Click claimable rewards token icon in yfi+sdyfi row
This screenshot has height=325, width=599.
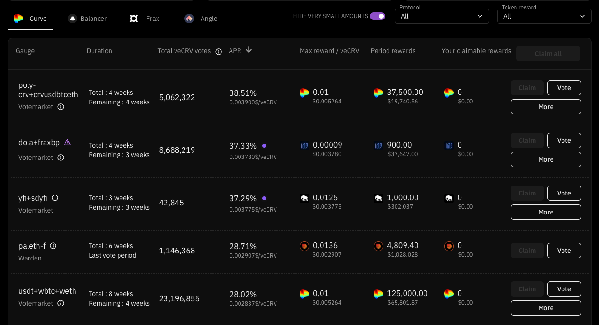(x=449, y=198)
